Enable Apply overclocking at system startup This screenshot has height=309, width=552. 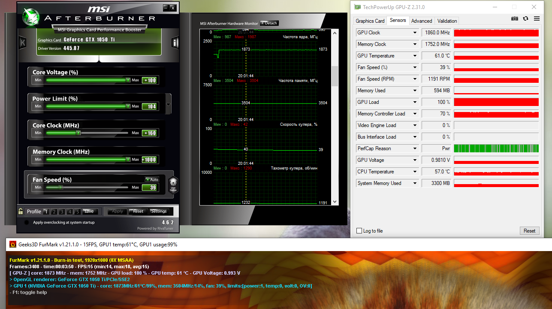pos(27,222)
